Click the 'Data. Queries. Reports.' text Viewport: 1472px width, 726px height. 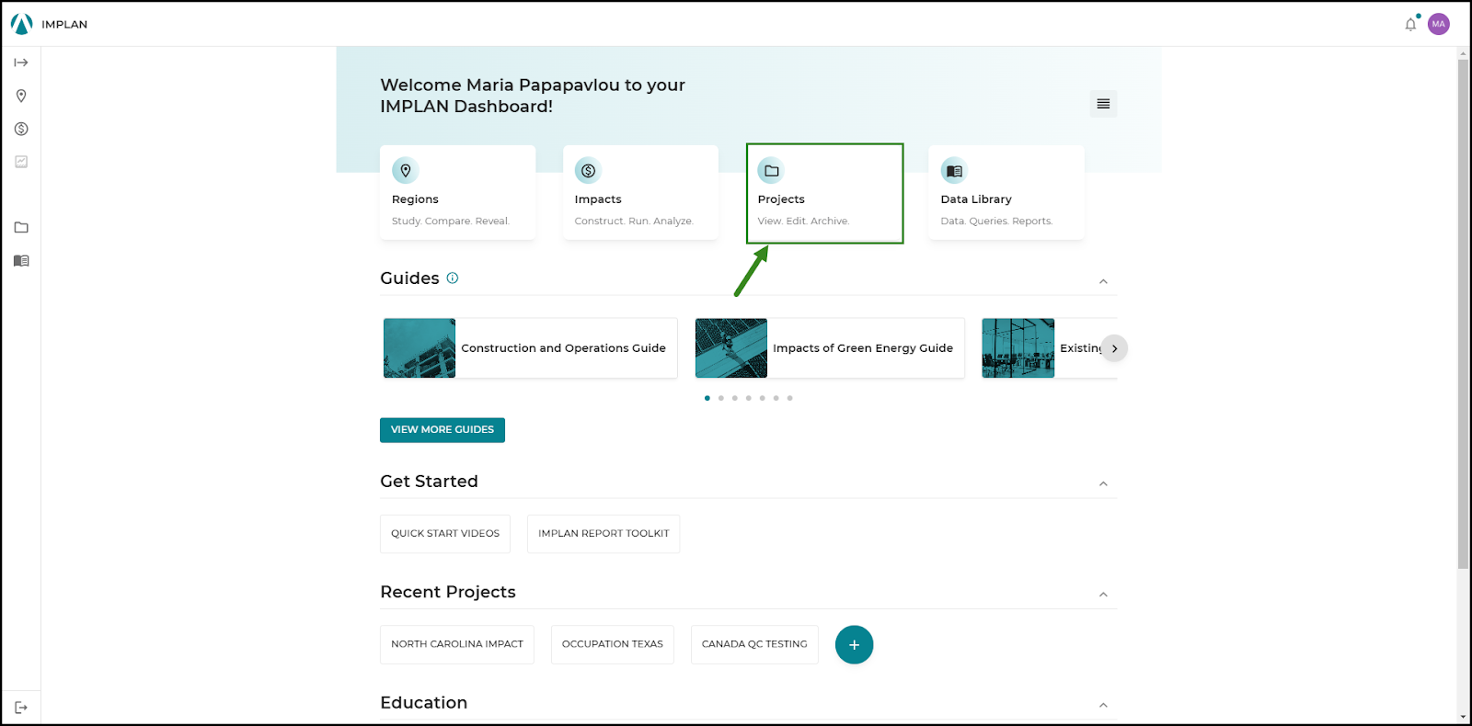click(x=996, y=221)
